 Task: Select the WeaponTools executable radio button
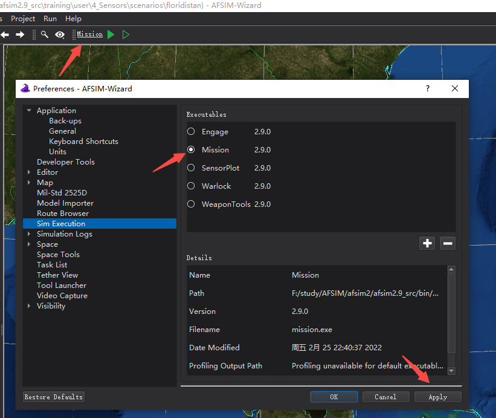coord(191,204)
